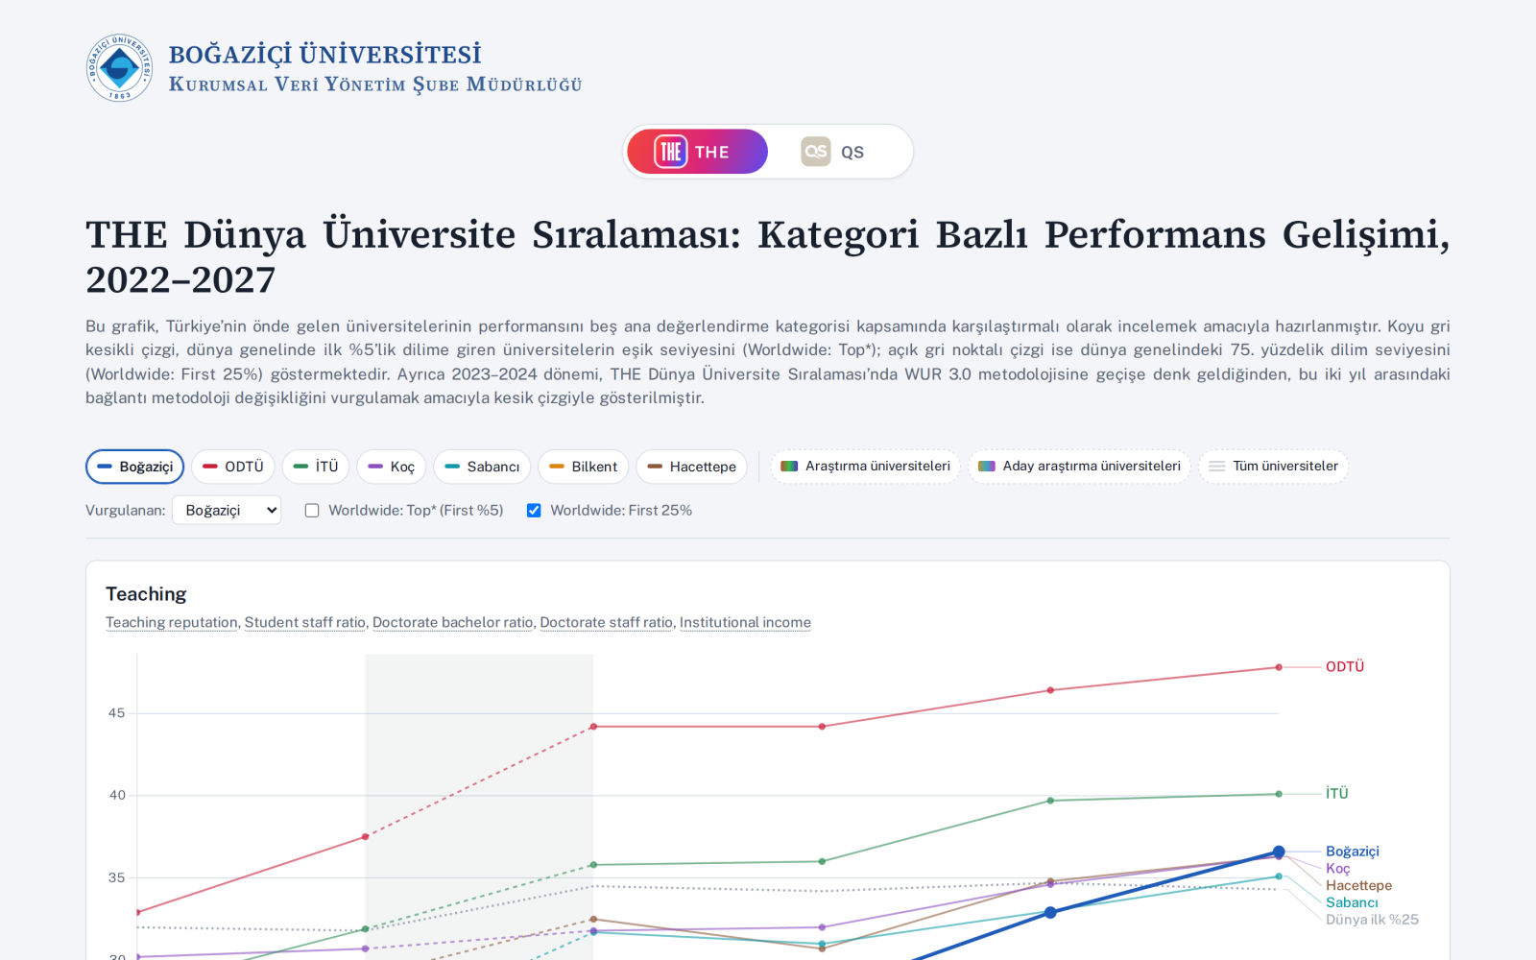Screen dimensions: 1536x960
Task: Click the last Boğaziçi data point on chart
Action: pos(1279,852)
